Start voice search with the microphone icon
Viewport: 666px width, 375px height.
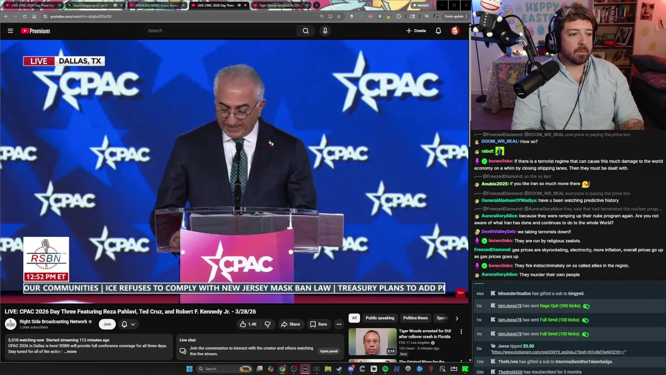(x=325, y=31)
